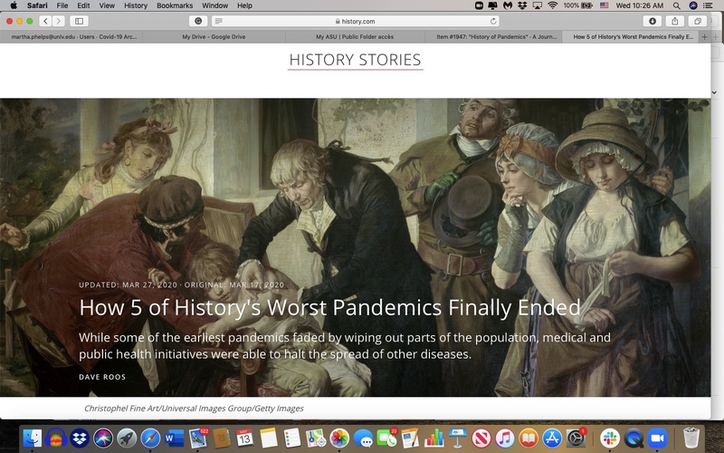Click the Wed 10:26 AM clock
Viewport: 724px width, 453px height.
[640, 5]
